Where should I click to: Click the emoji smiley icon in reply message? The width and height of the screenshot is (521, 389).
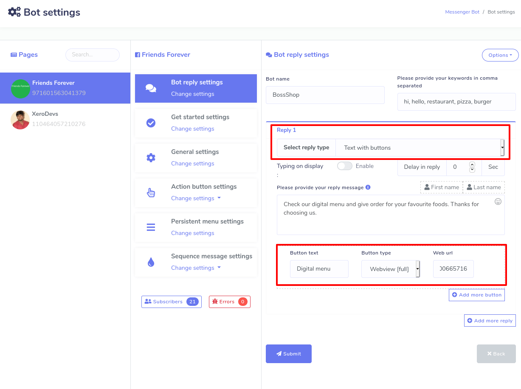498,201
